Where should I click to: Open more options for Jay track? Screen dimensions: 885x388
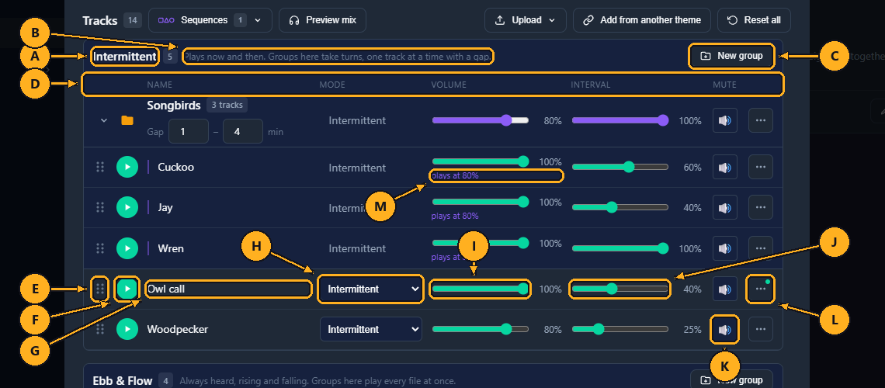[760, 207]
